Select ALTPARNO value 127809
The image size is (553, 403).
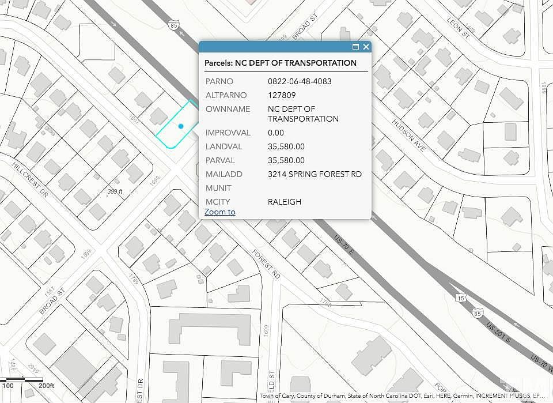282,95
